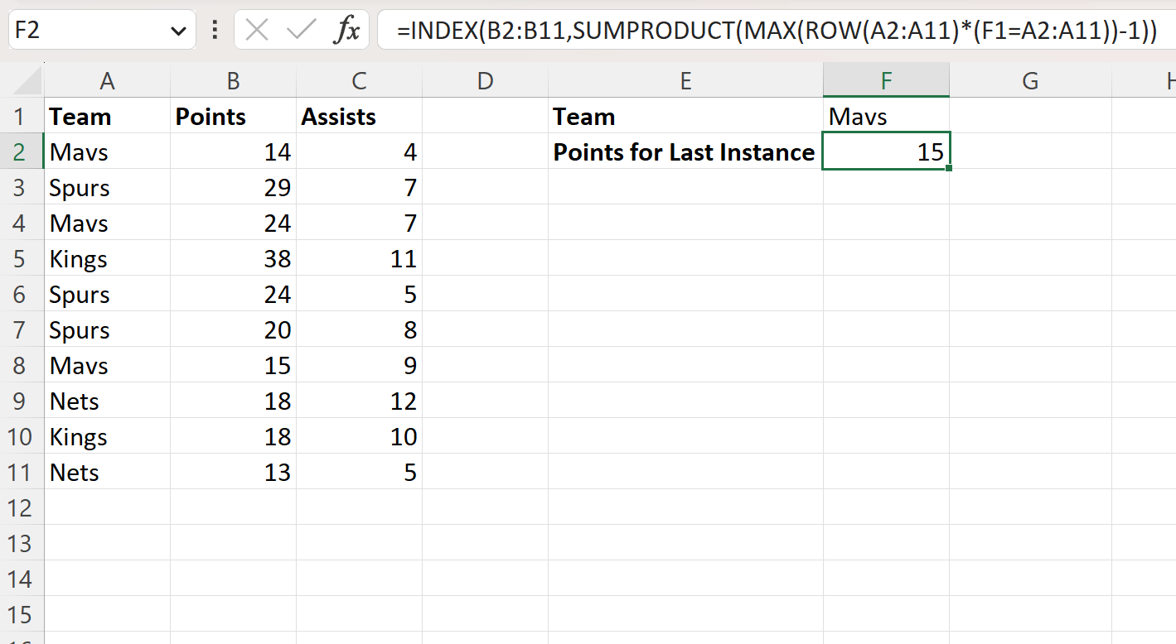Click cell A9 containing Nets

(107, 401)
